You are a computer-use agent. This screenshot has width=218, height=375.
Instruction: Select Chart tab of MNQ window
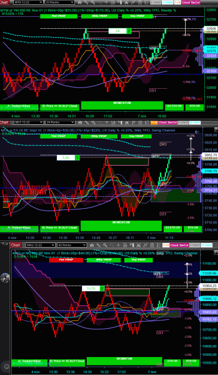16,245
